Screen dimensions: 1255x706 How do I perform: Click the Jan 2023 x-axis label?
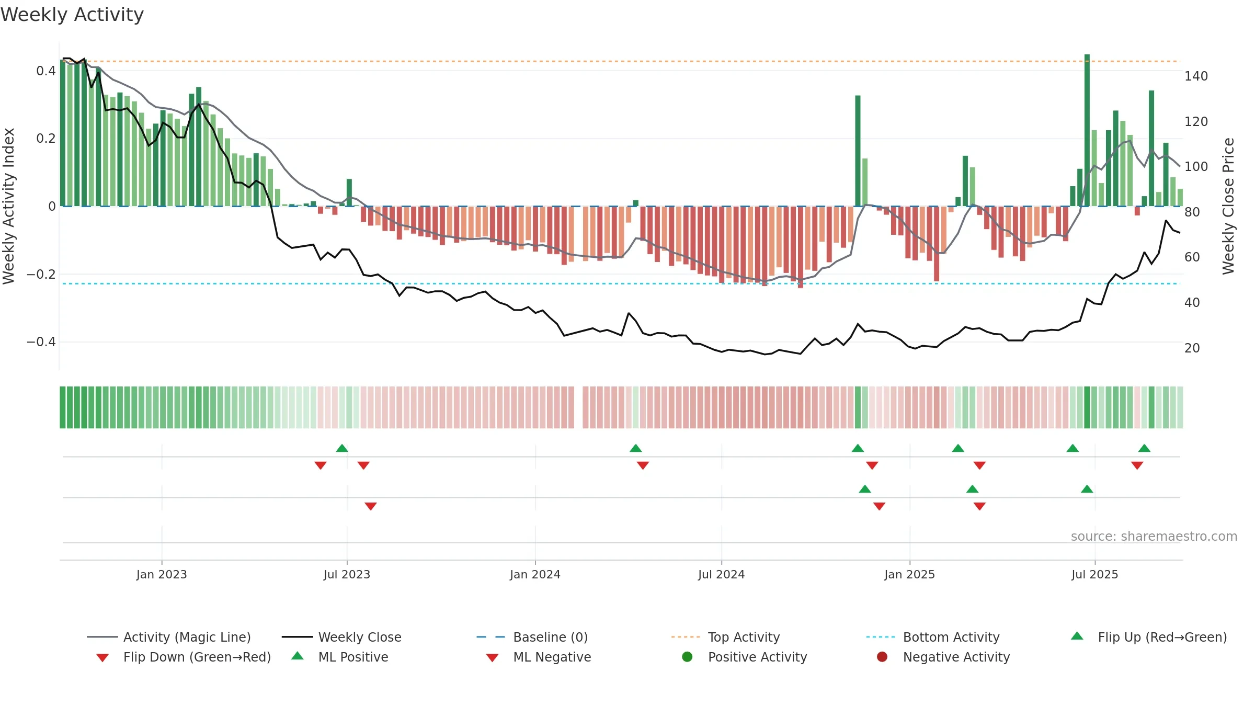pyautogui.click(x=162, y=574)
